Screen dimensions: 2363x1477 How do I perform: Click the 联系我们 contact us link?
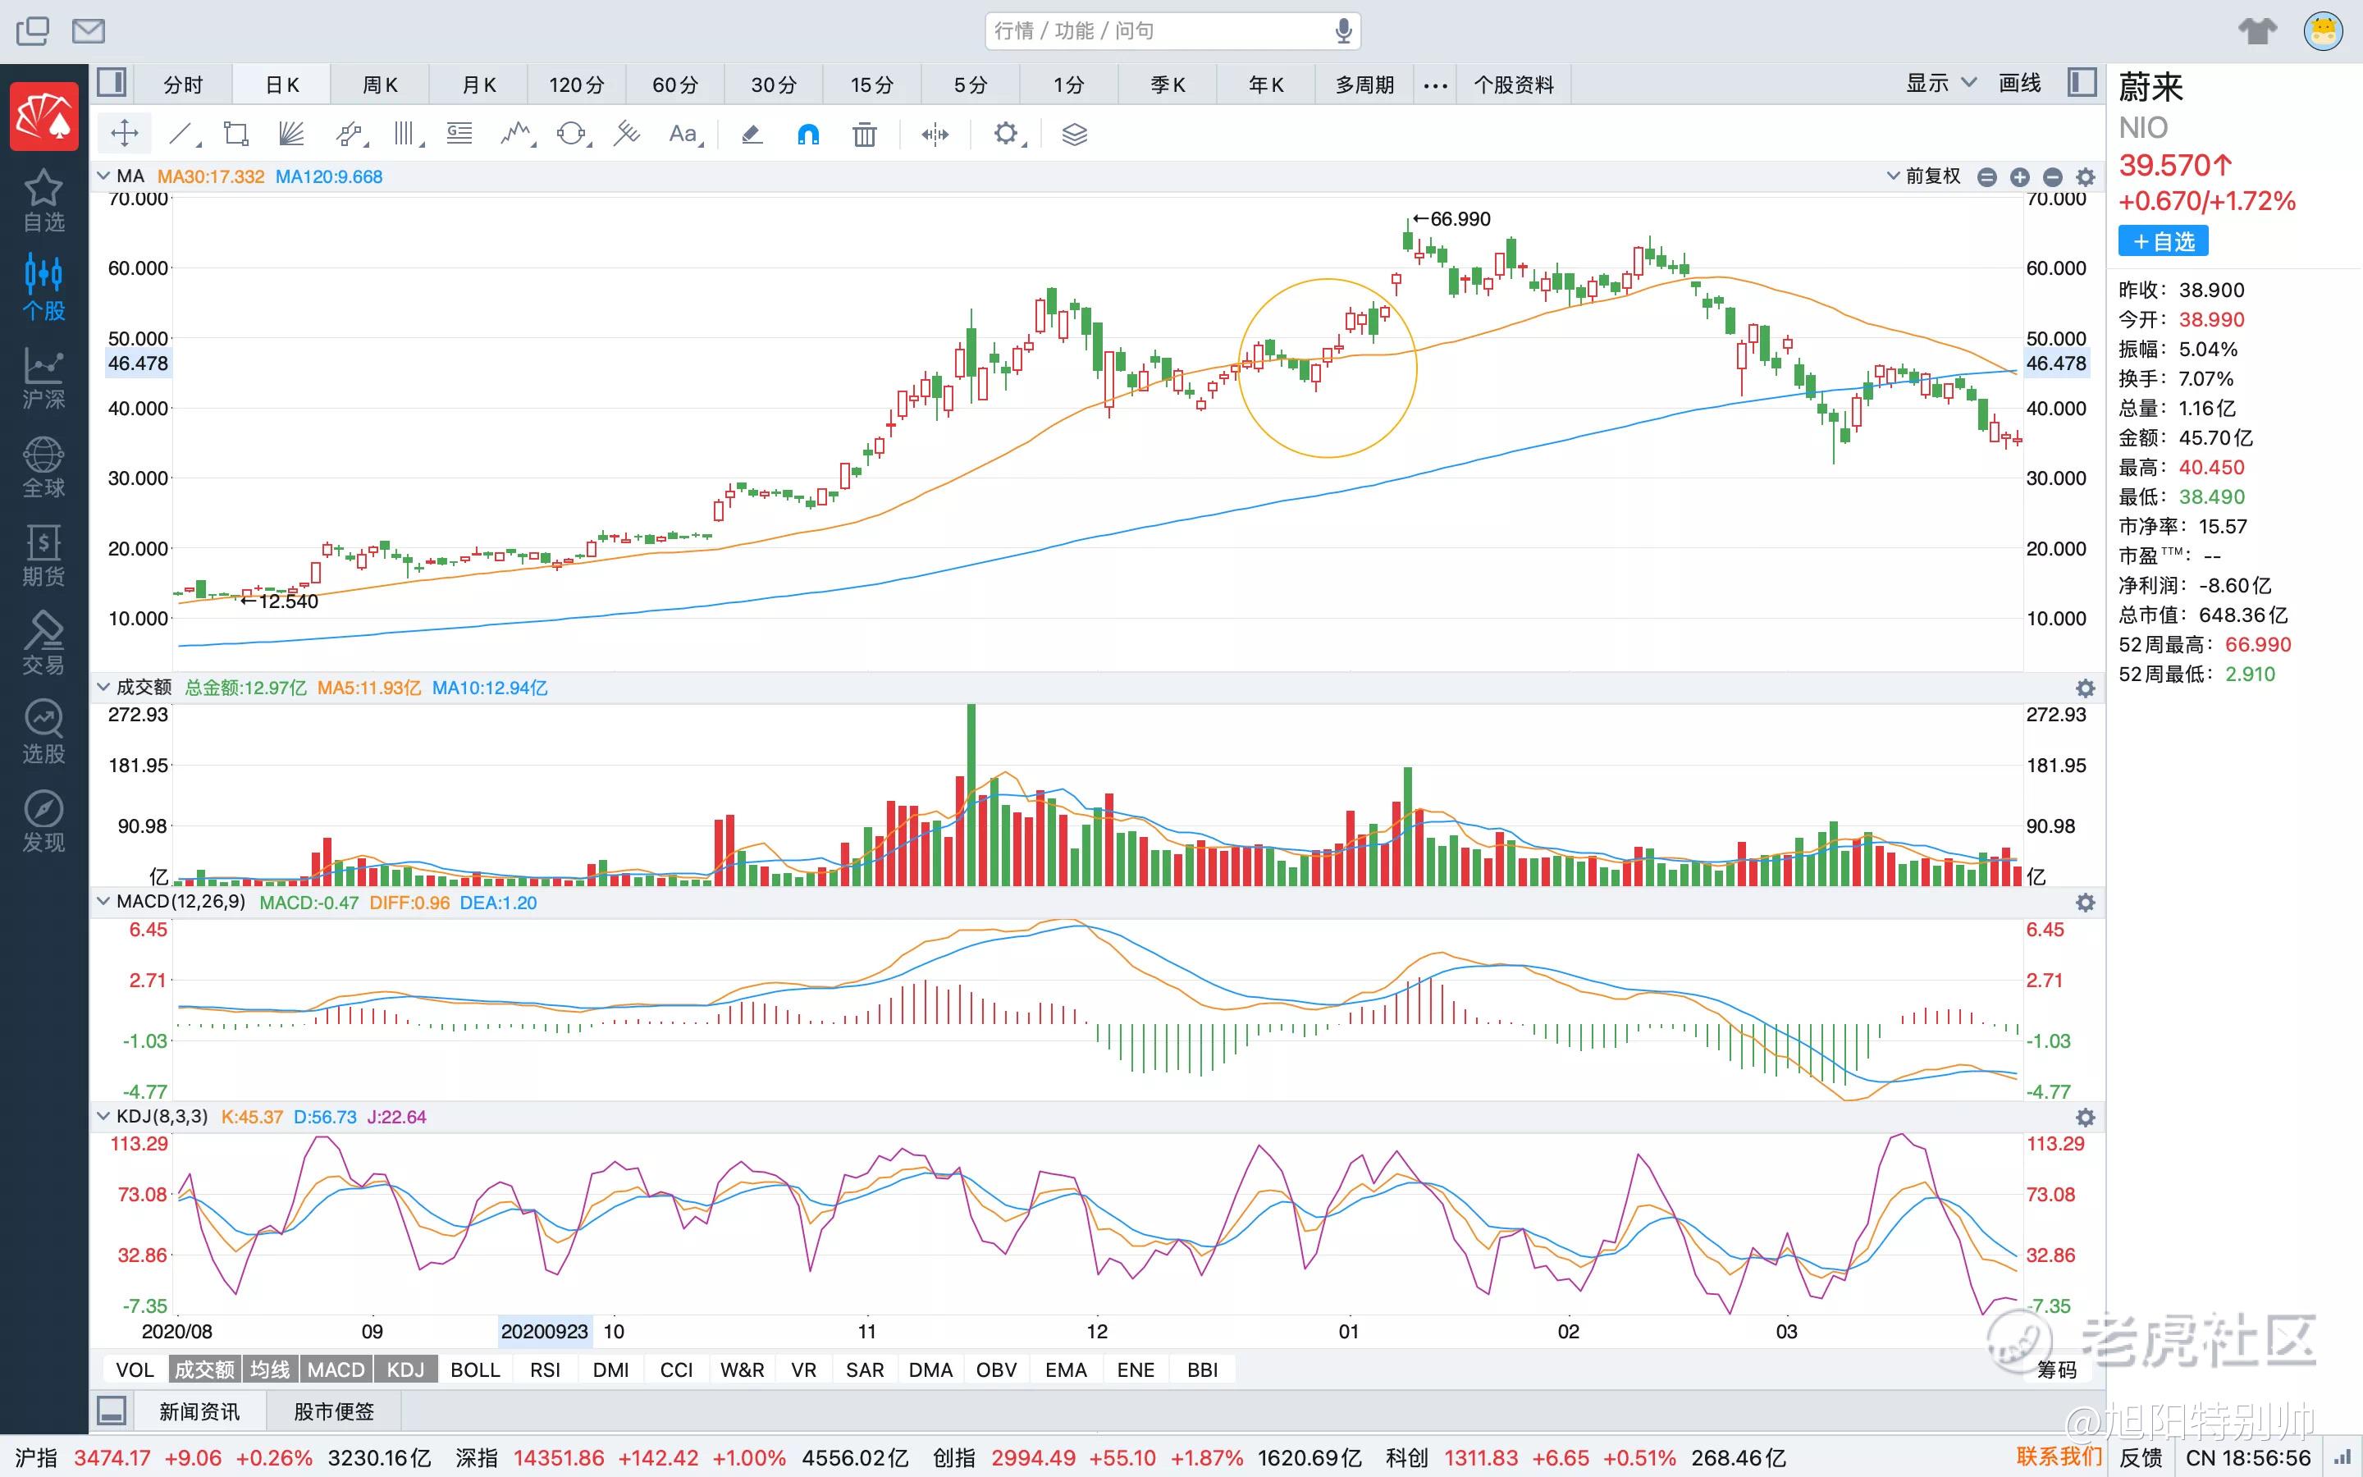click(x=2059, y=1456)
